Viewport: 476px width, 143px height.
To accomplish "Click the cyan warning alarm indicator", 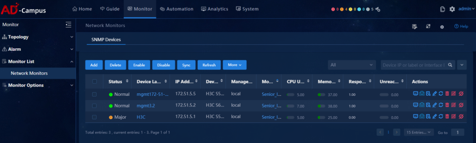I will (359, 9).
